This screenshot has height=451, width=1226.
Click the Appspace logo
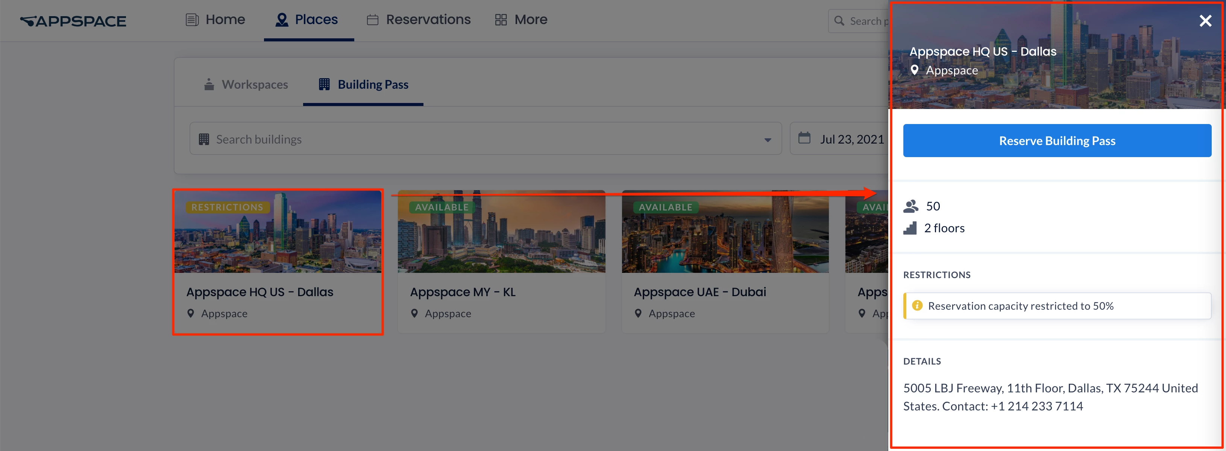tap(73, 21)
